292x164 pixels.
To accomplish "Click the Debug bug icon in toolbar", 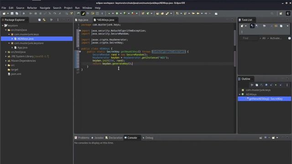I will click(109, 13).
